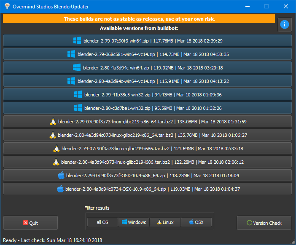Click 'Available versions from buildbot:' heading

pyautogui.click(x=139, y=28)
